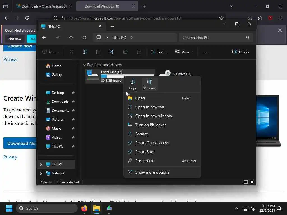Viewport: 287px width, 215px height.
Task: Close the This PC tab
Action: click(100, 27)
